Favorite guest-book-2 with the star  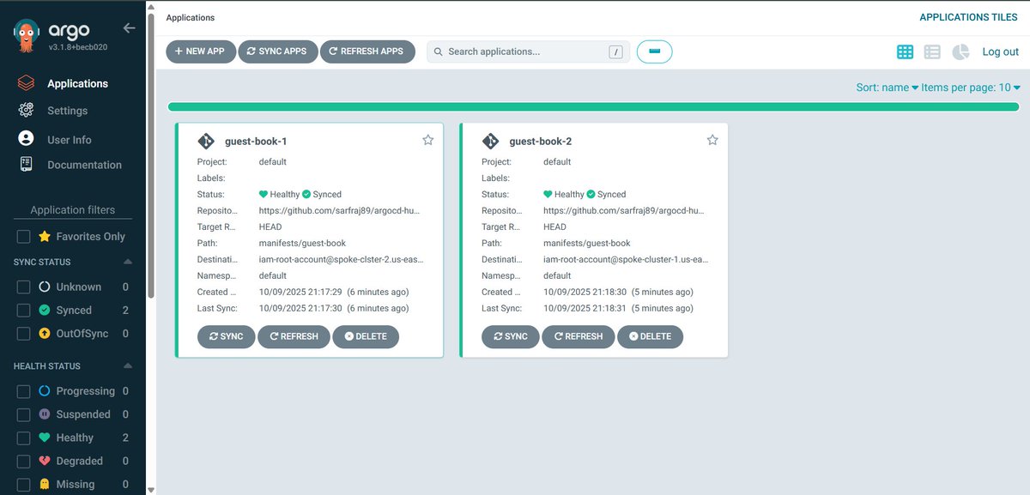[x=712, y=140]
